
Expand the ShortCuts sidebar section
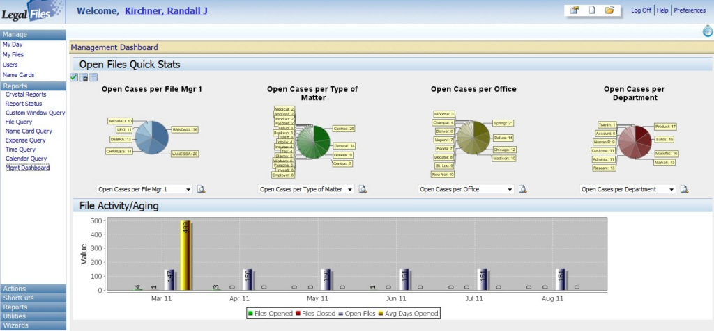point(33,298)
